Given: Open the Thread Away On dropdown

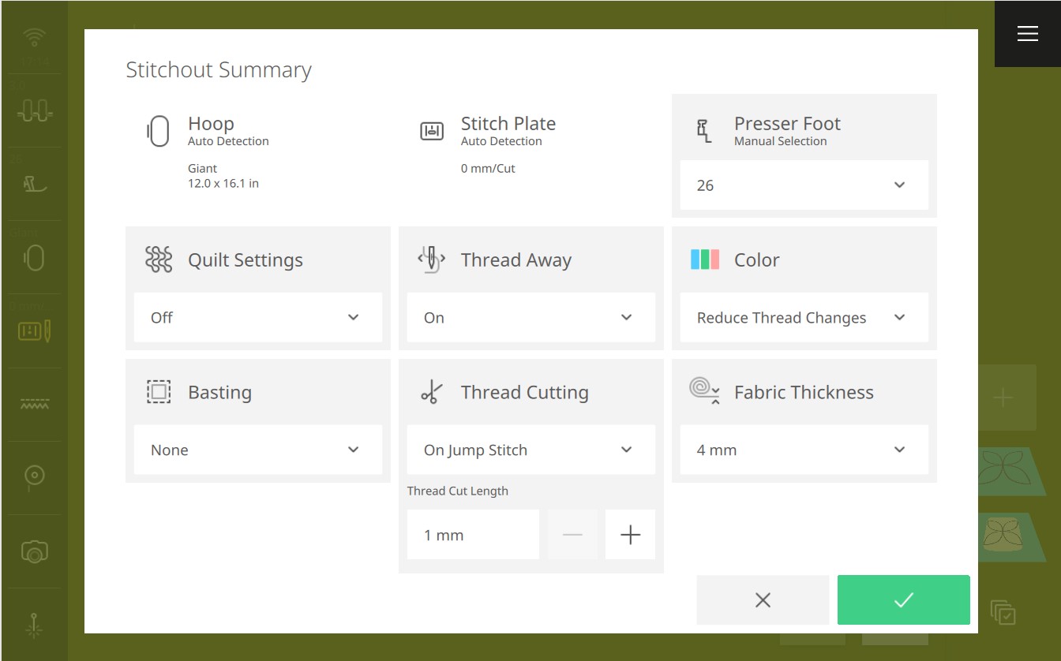Looking at the screenshot, I should [530, 318].
